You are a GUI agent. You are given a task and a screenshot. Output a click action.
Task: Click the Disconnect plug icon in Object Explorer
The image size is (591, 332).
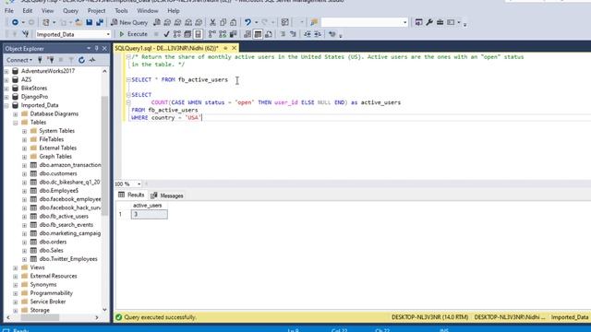click(50, 60)
